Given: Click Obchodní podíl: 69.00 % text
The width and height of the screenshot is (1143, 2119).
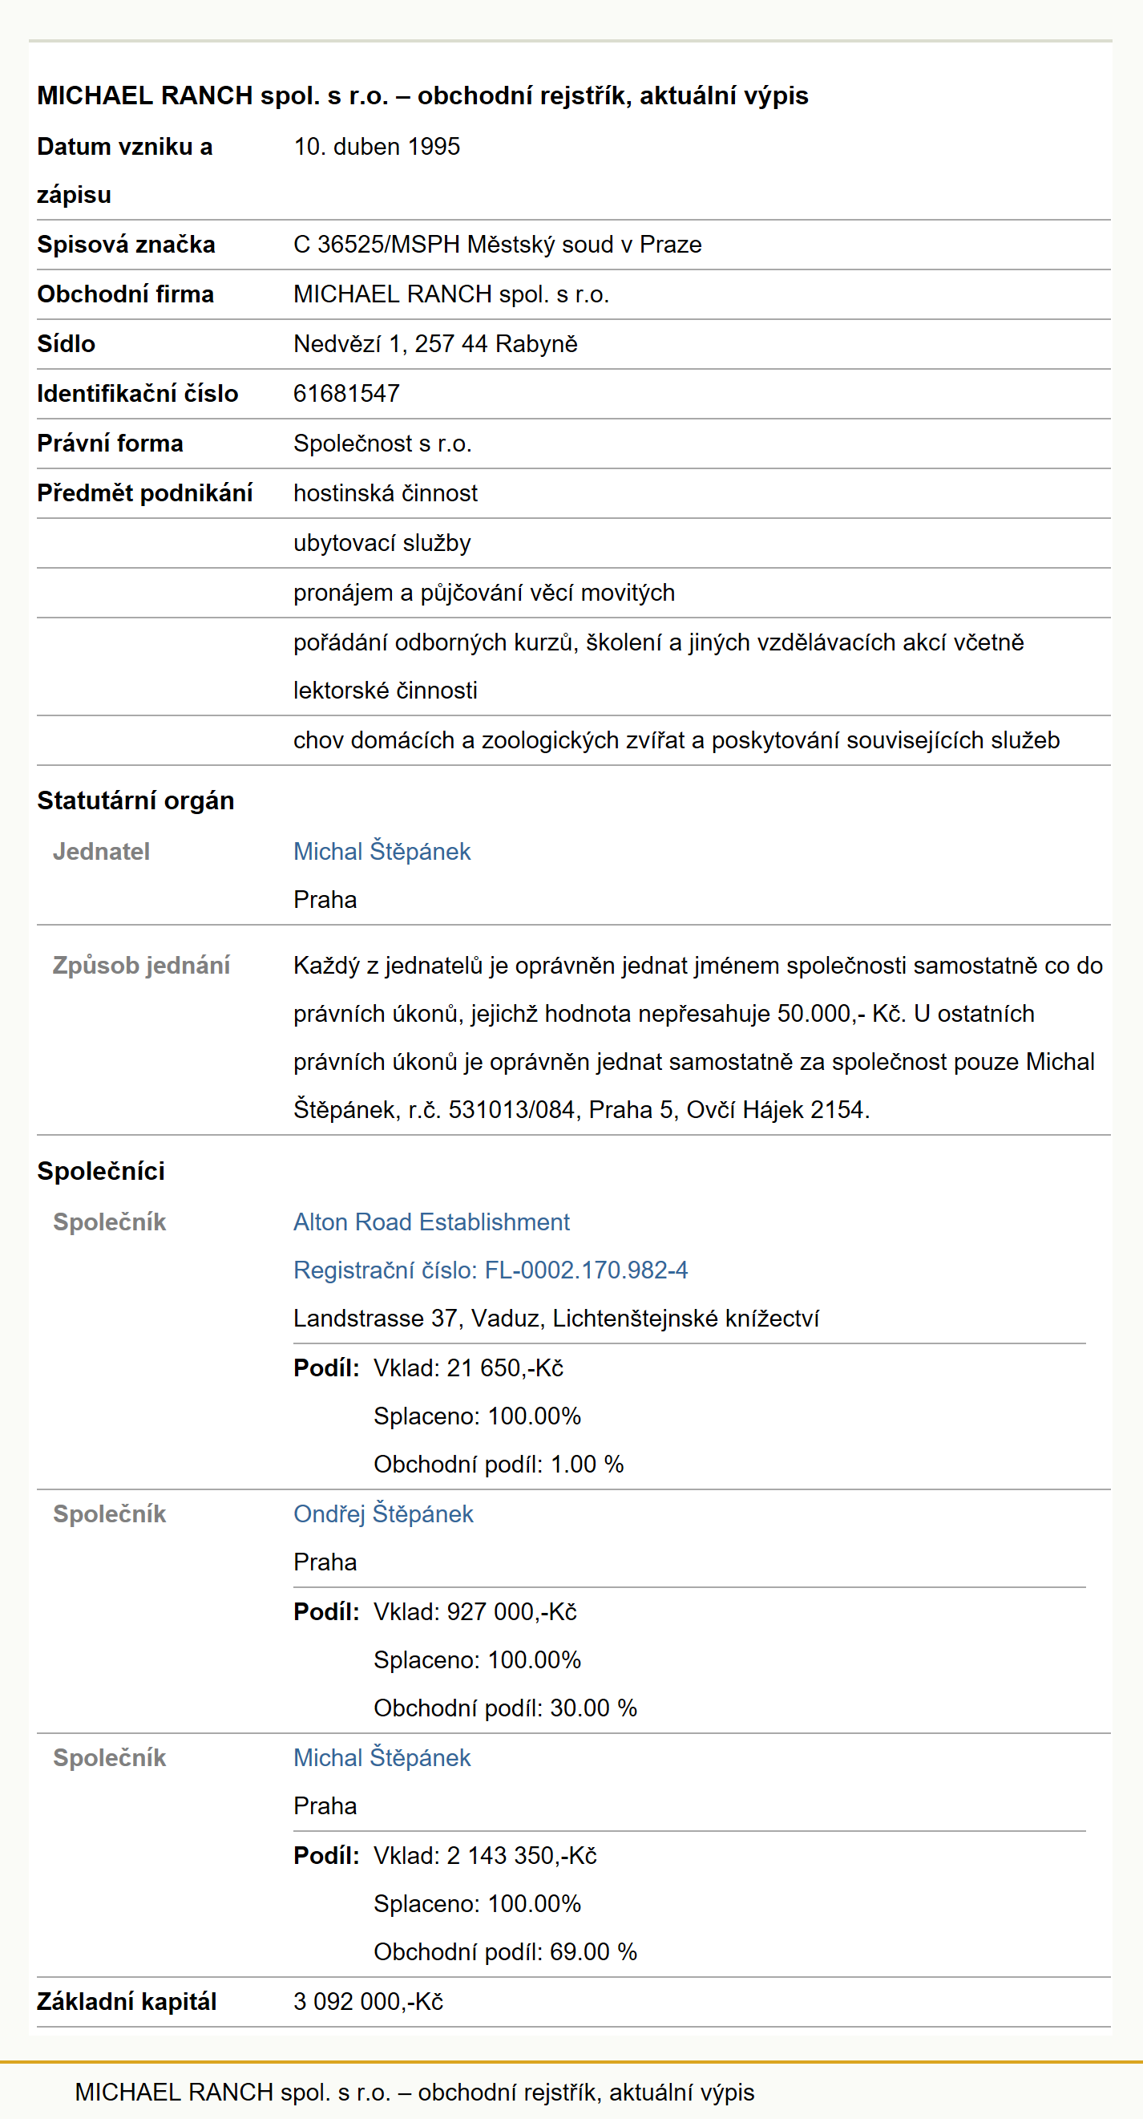Looking at the screenshot, I should coord(505,1952).
